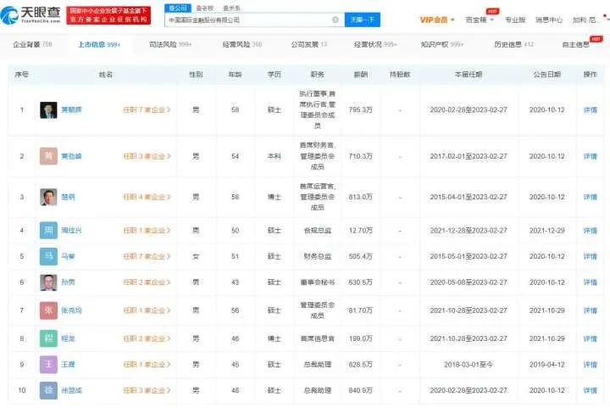Click name 张克均 in row 7

pos(71,310)
